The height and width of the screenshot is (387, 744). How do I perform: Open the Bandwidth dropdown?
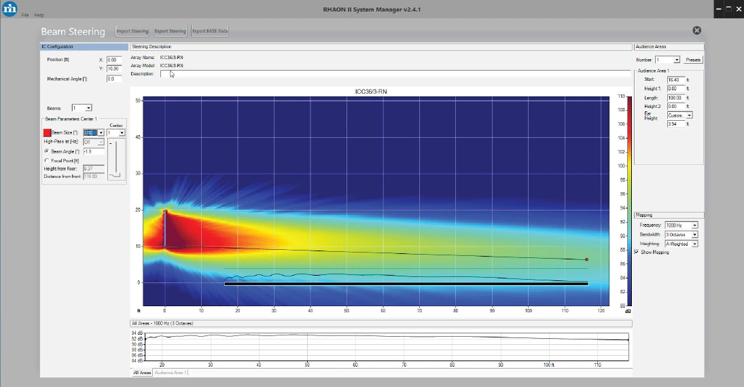point(694,234)
